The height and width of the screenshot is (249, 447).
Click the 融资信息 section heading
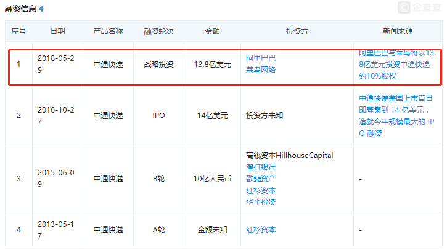[20, 9]
